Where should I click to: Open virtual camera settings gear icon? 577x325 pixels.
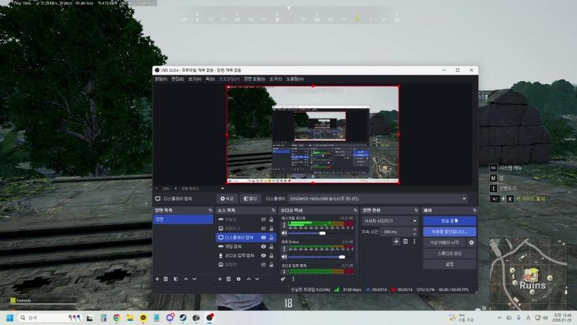471,242
